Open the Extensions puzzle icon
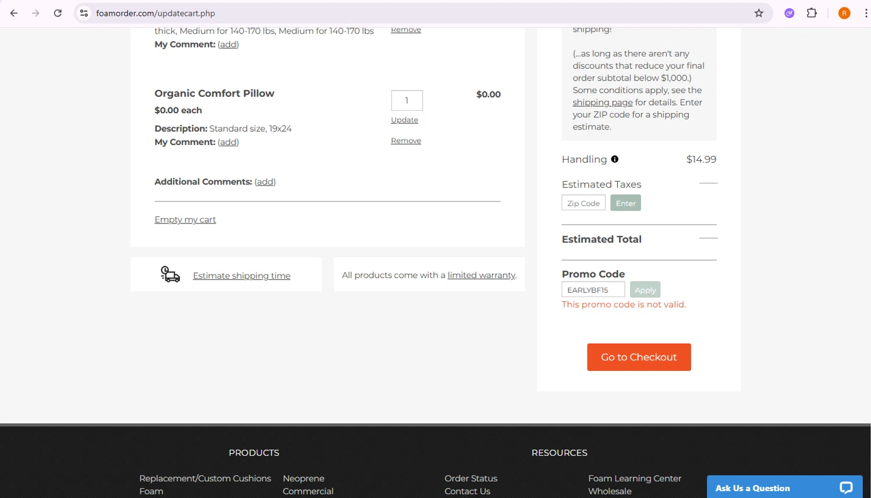The height and width of the screenshot is (498, 871). pyautogui.click(x=812, y=13)
